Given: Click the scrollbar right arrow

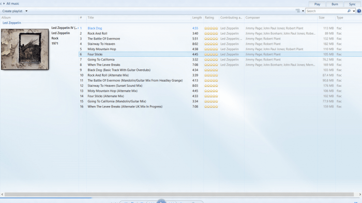Looking at the screenshot, I should [360, 194].
